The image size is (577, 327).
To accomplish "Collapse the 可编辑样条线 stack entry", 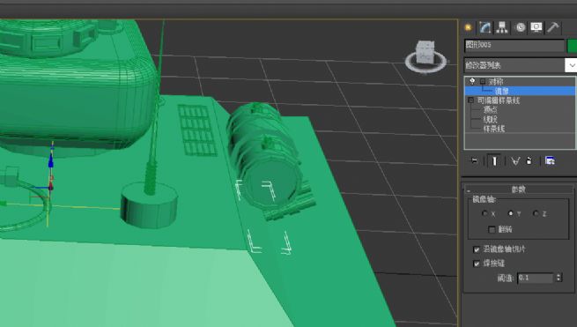I will click(470, 100).
